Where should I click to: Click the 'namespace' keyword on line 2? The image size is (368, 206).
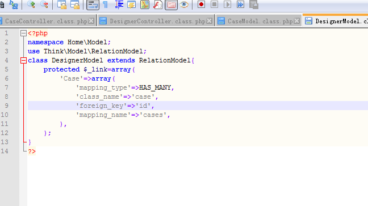pos(45,42)
